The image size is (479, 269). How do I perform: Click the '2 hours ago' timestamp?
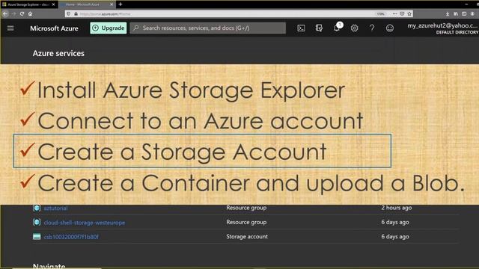coord(396,208)
